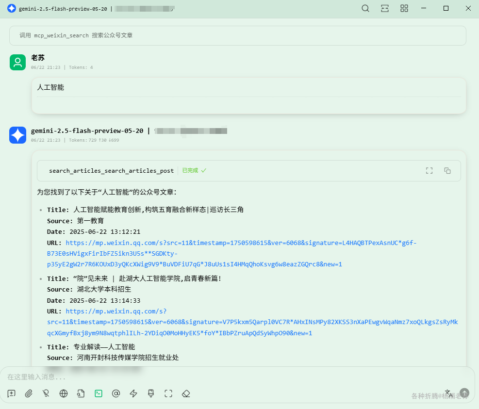The width and height of the screenshot is (479, 409).
Task: Click the title bar gemini-2.5-flash-preview-05-20 model name
Action: coord(63,9)
